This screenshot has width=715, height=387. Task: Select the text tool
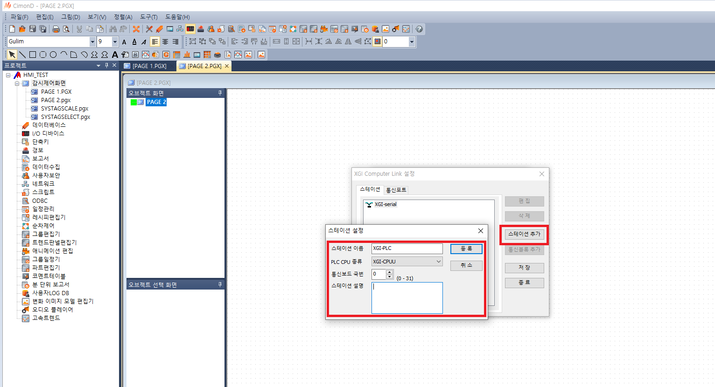pyautogui.click(x=115, y=55)
